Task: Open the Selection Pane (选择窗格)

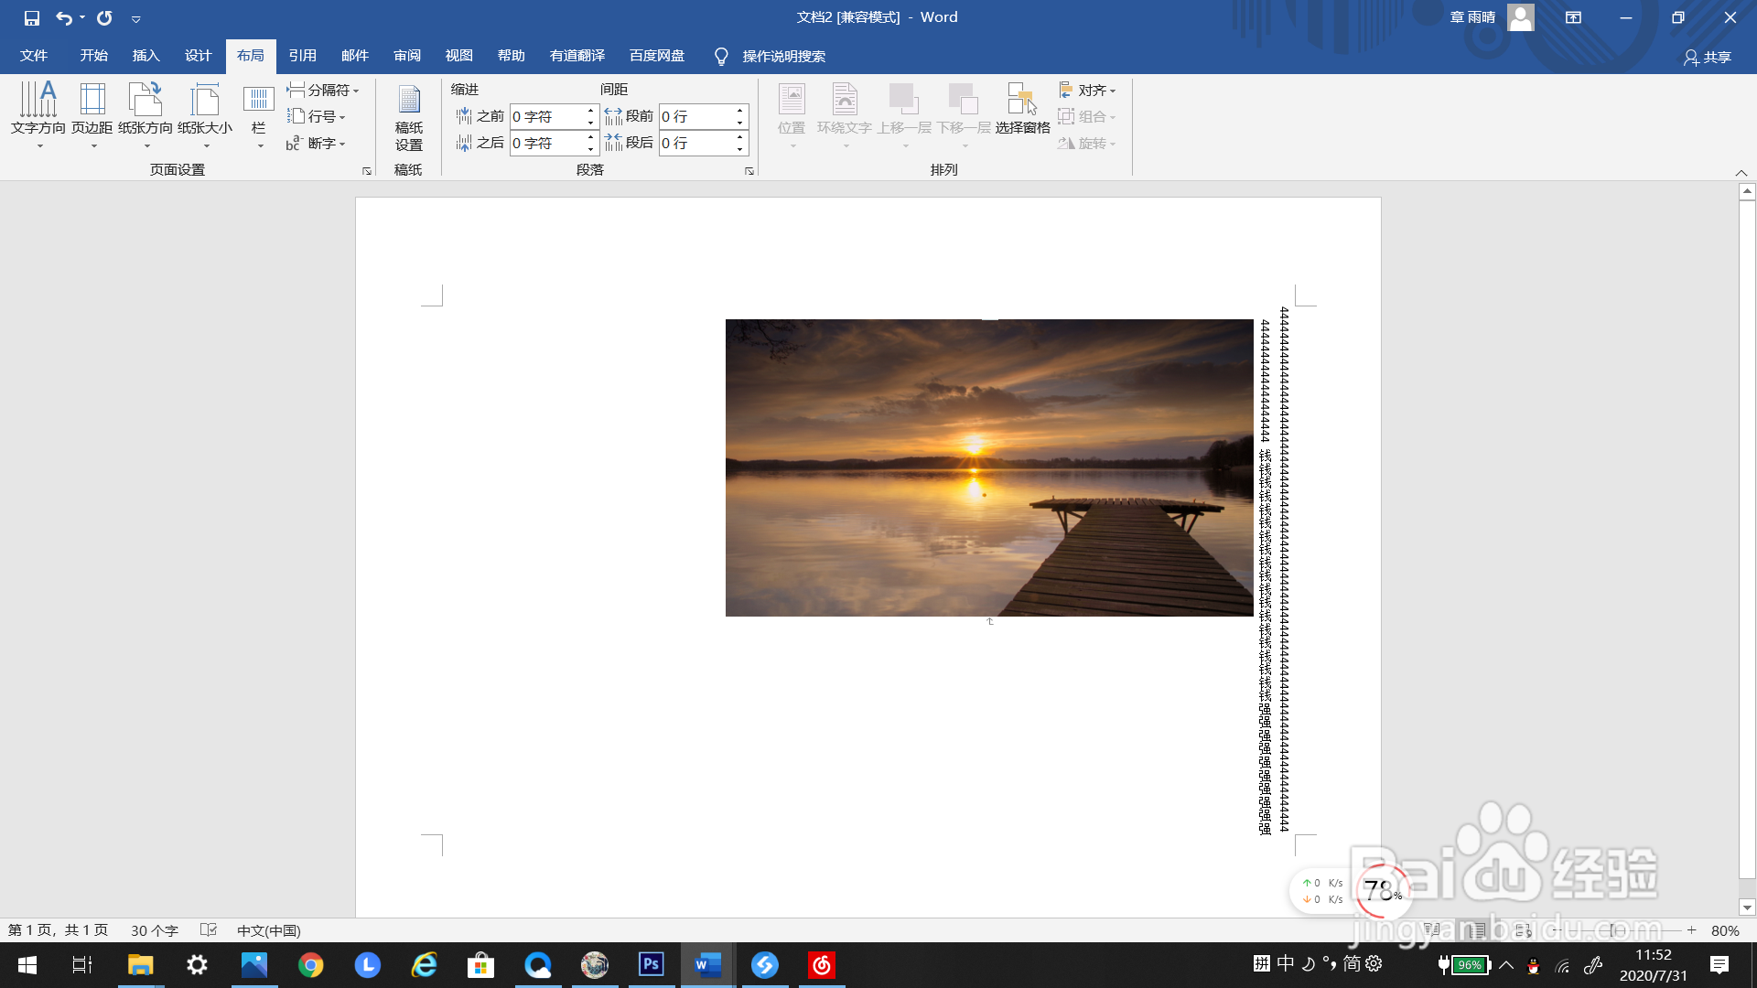Action: point(1022,110)
